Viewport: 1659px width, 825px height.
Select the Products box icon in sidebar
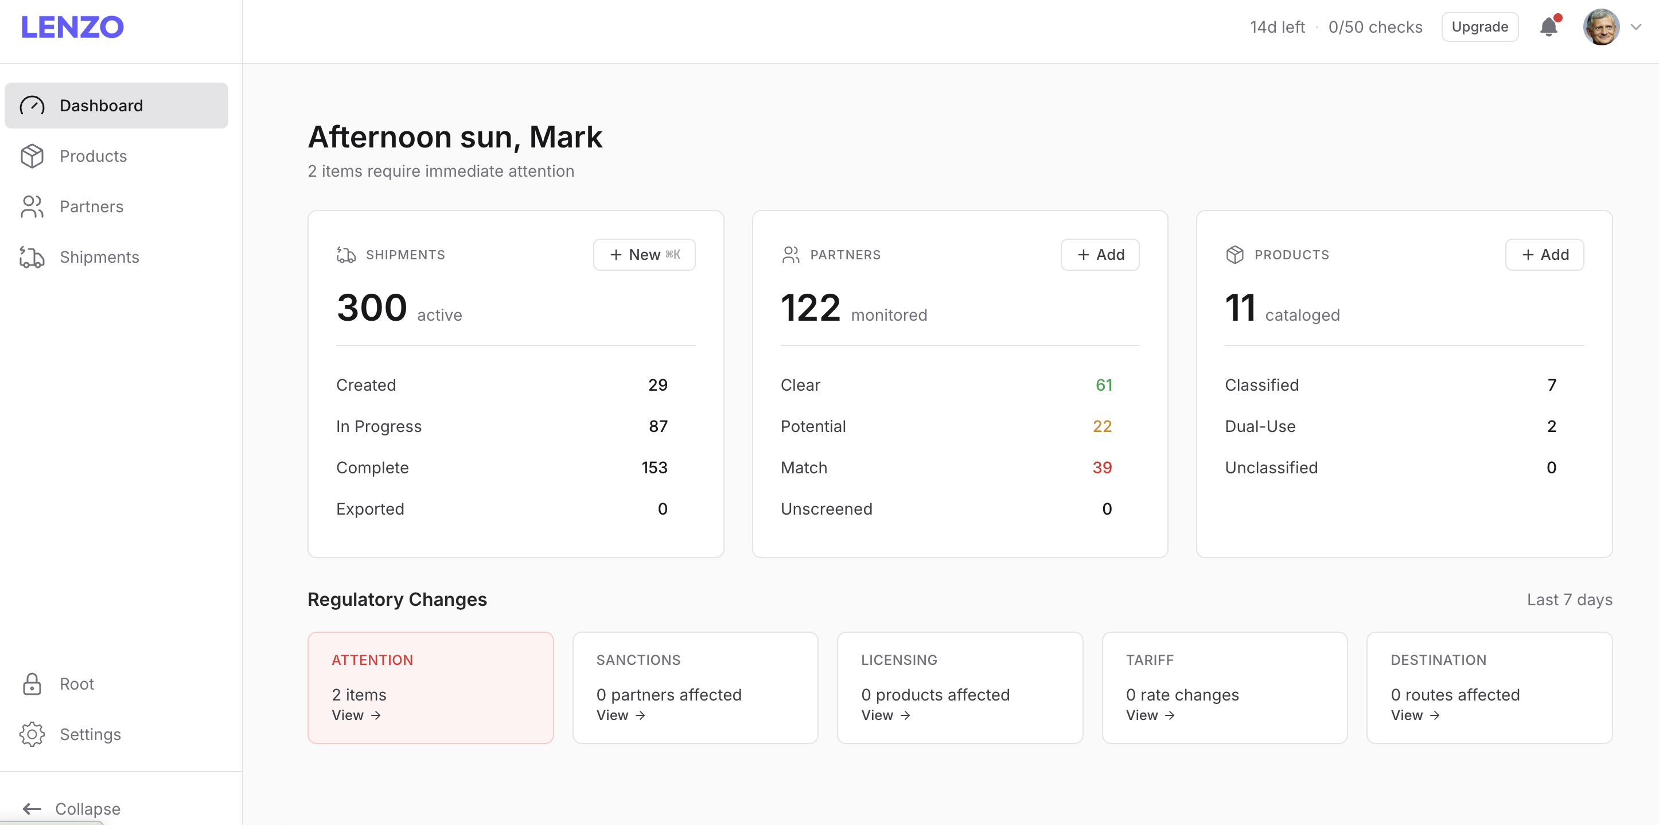[x=33, y=156]
